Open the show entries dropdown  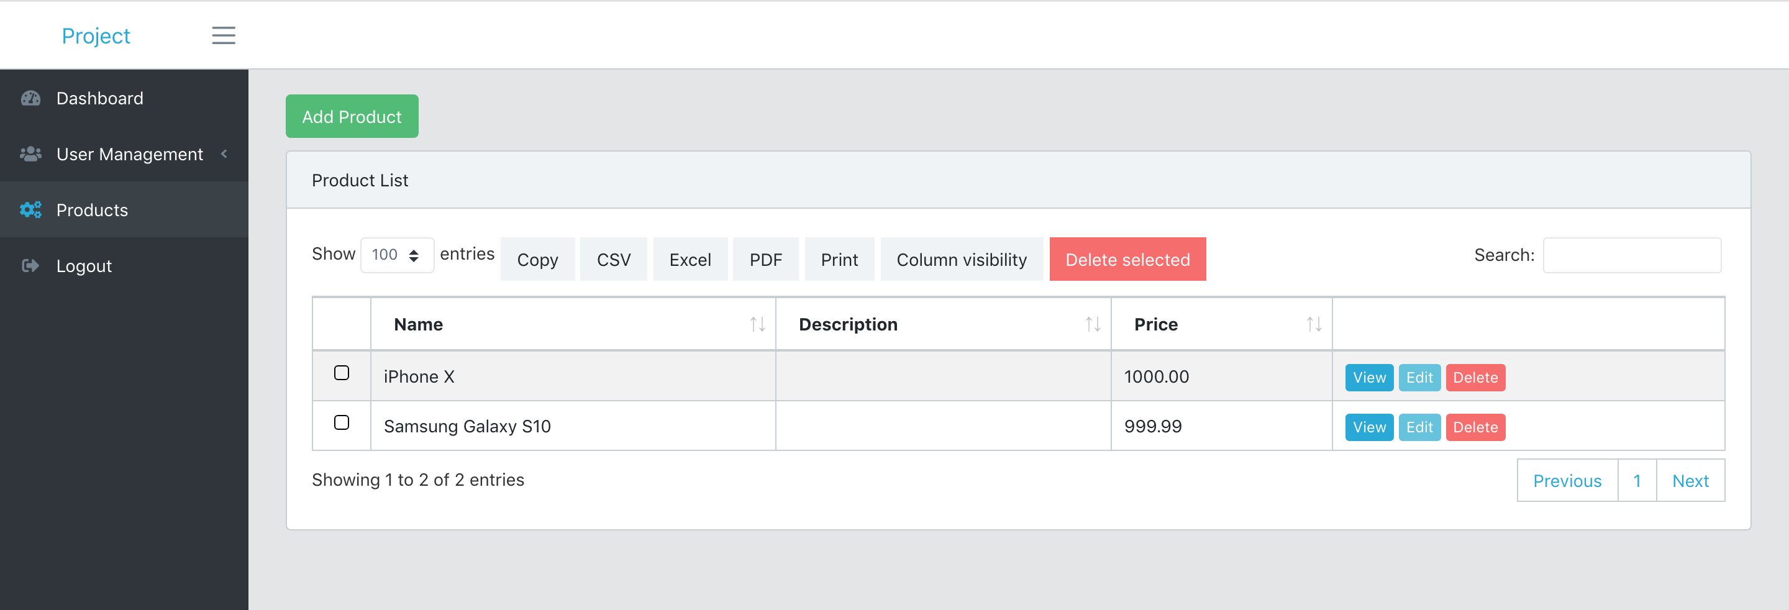396,255
